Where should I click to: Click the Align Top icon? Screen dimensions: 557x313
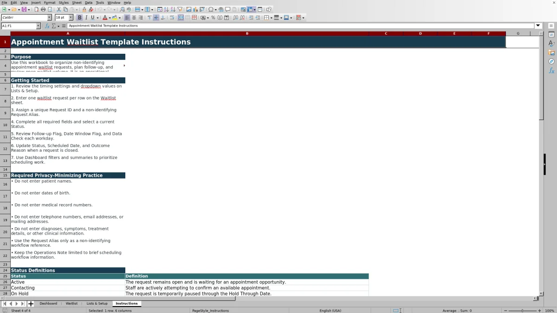pos(149,18)
